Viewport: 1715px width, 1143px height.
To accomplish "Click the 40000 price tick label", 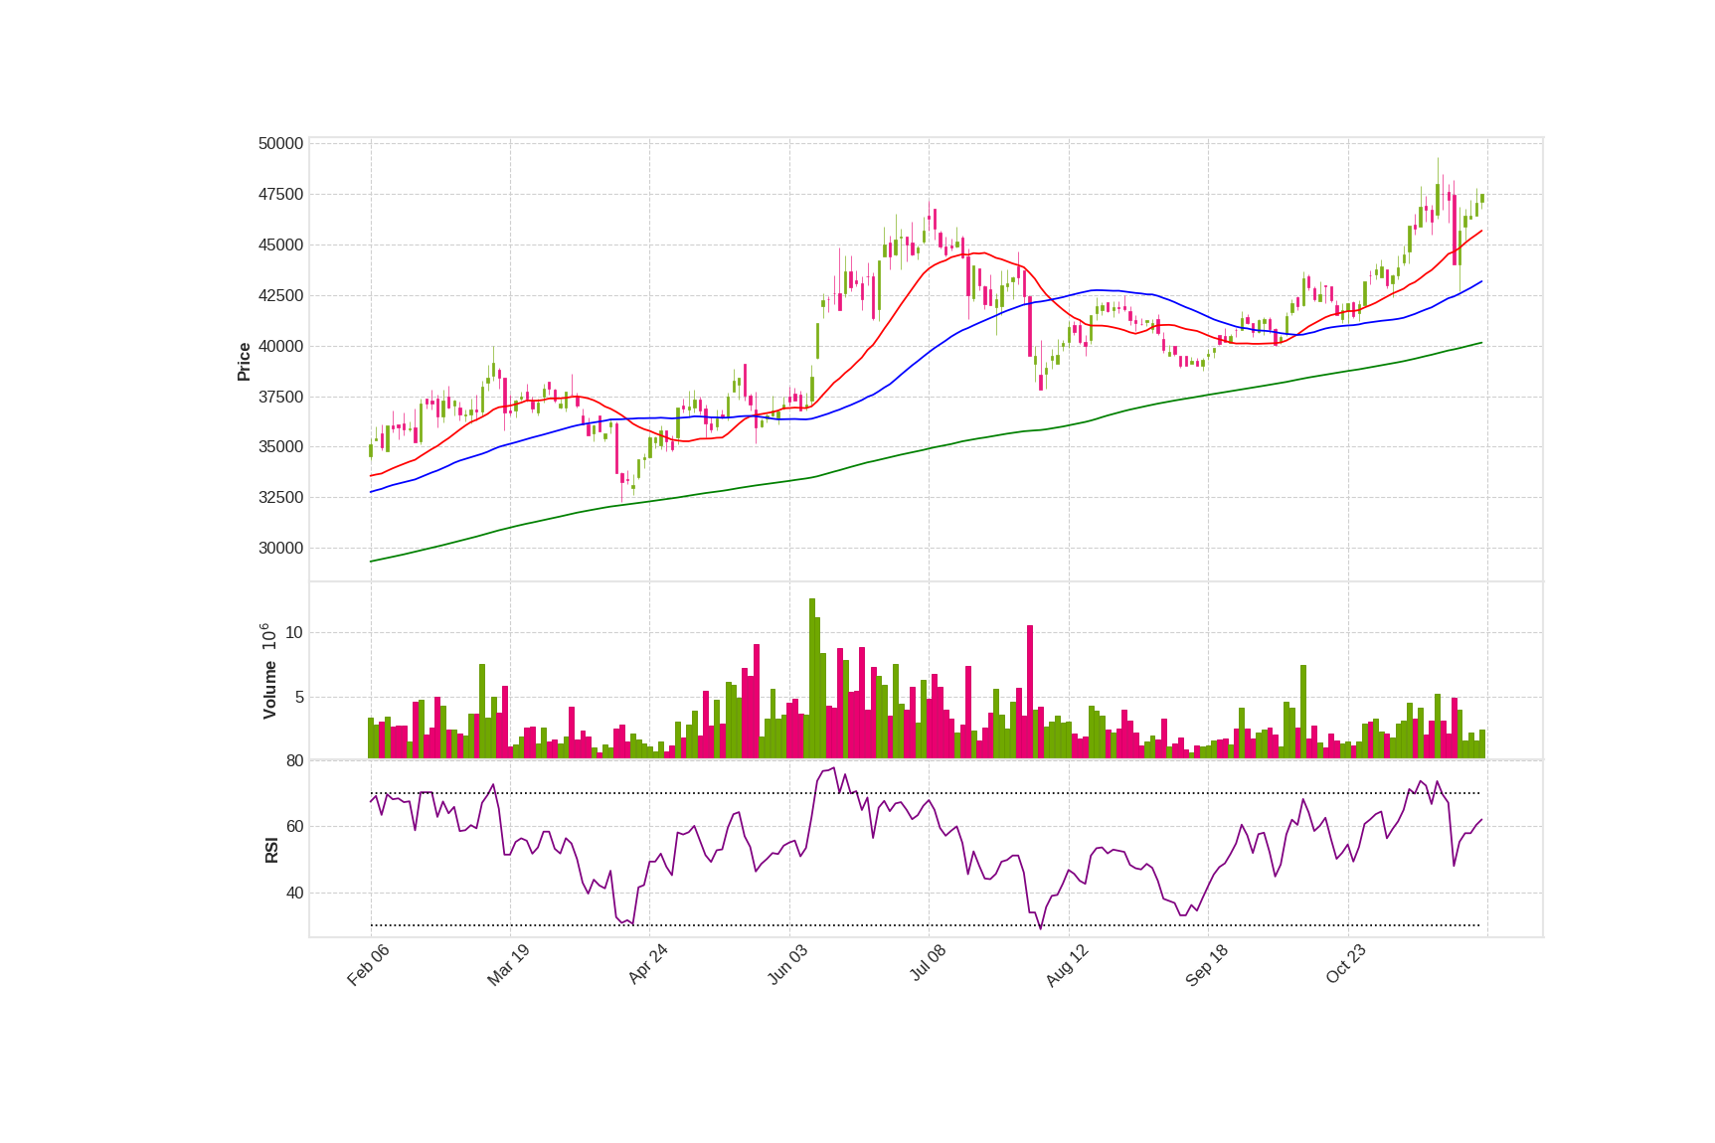I will tap(280, 347).
